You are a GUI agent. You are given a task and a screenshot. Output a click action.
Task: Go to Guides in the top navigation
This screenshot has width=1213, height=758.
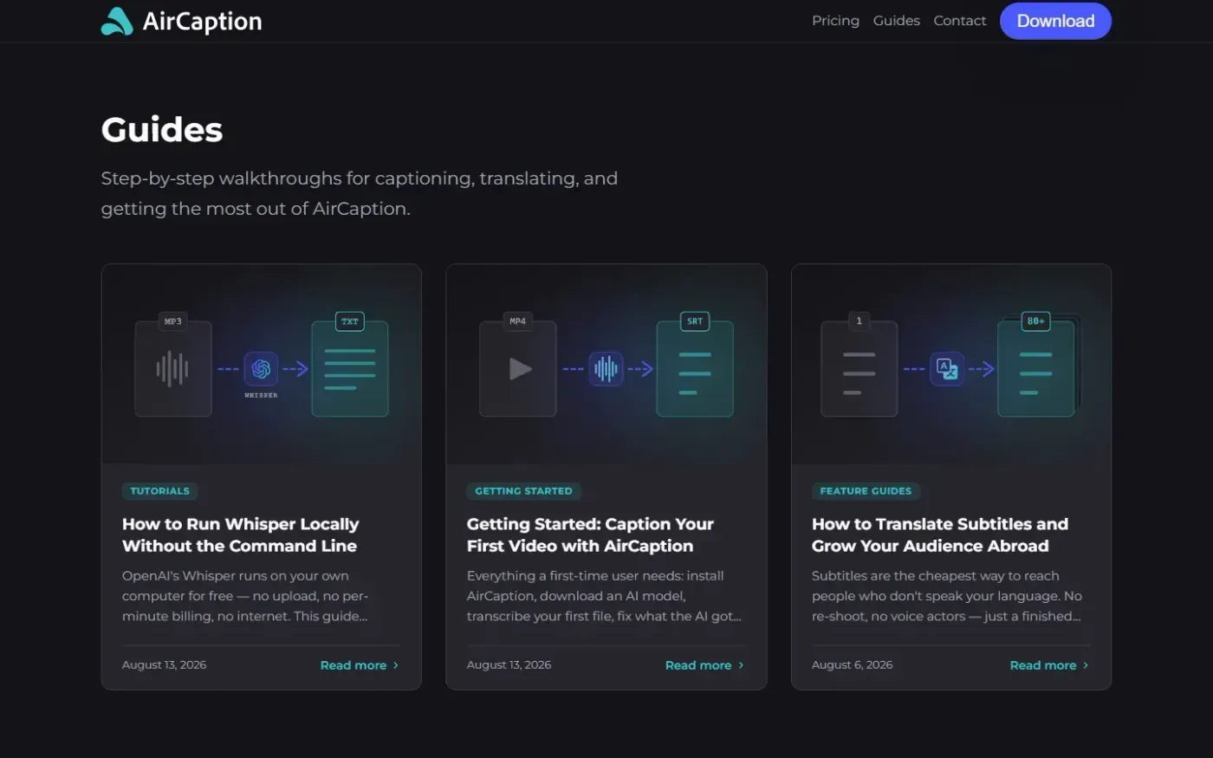tap(897, 21)
